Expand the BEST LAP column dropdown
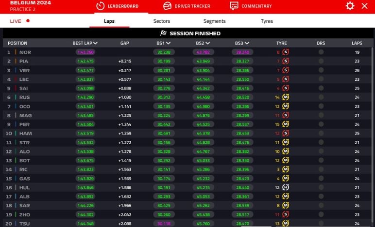The image size is (375, 227). click(96, 43)
